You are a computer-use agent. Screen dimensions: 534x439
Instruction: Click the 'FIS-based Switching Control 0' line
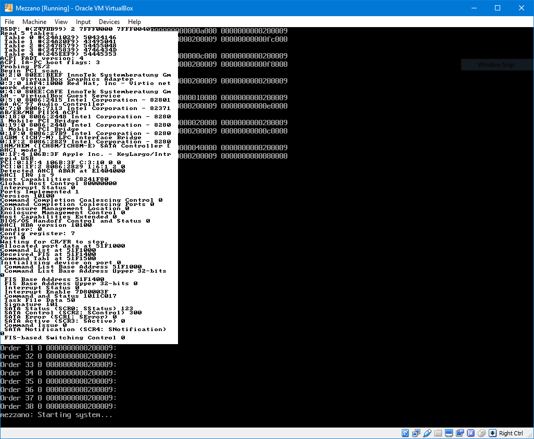65,338
